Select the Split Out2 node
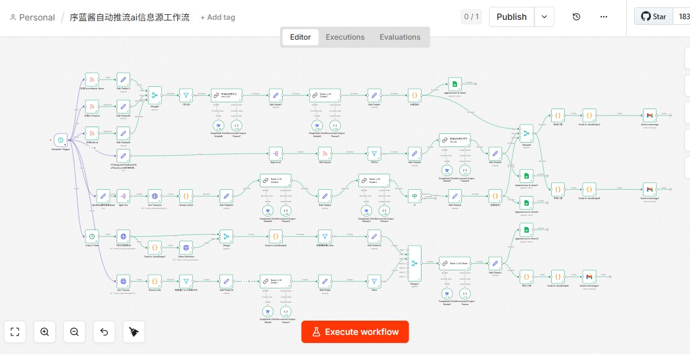Image resolution: width=690 pixels, height=356 pixels. click(x=276, y=154)
